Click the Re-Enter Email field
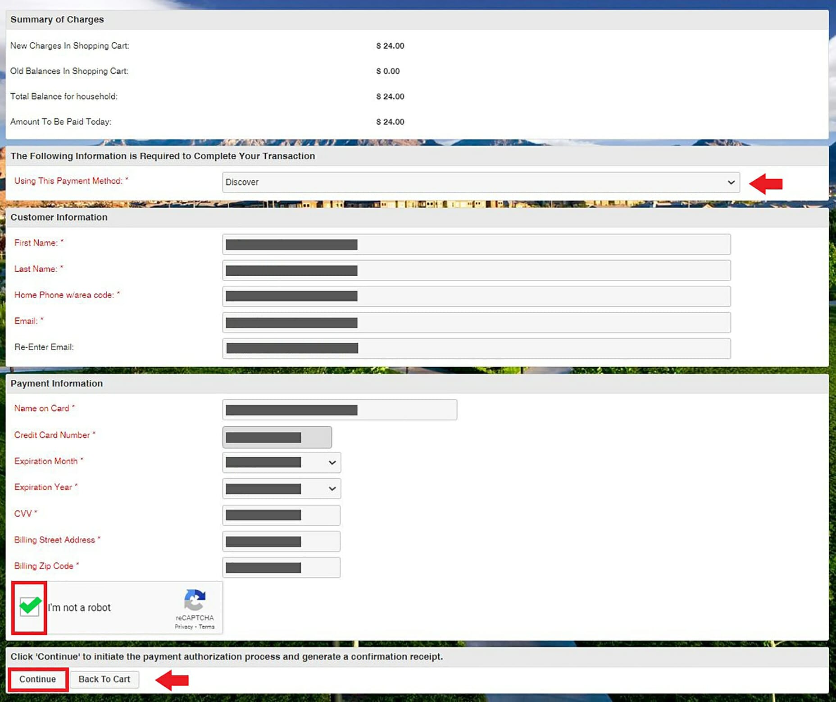 476,348
